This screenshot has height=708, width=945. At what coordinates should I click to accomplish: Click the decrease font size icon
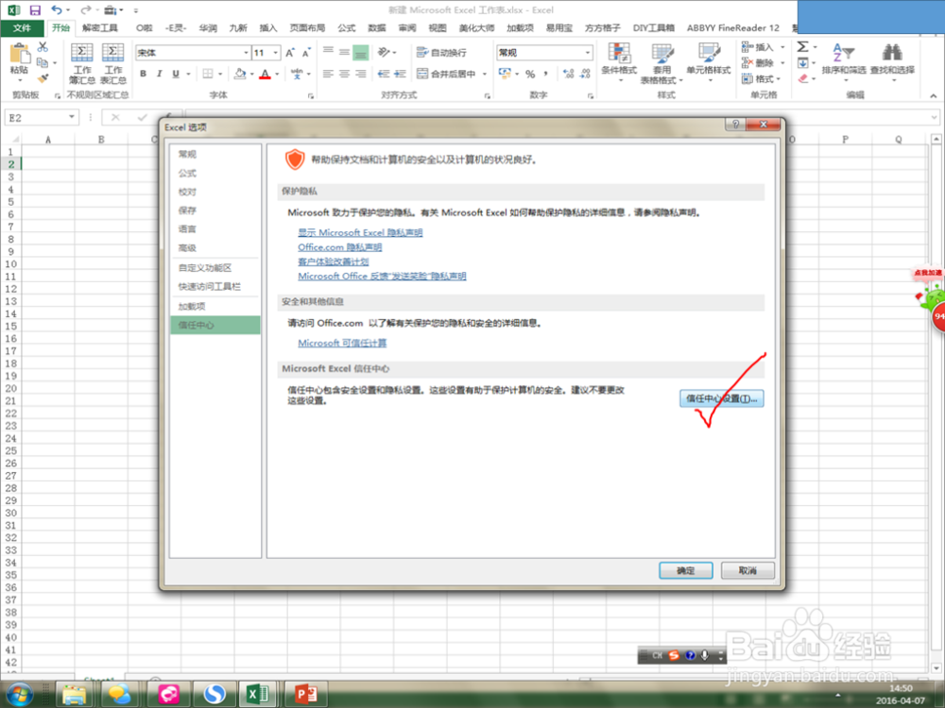tap(306, 53)
